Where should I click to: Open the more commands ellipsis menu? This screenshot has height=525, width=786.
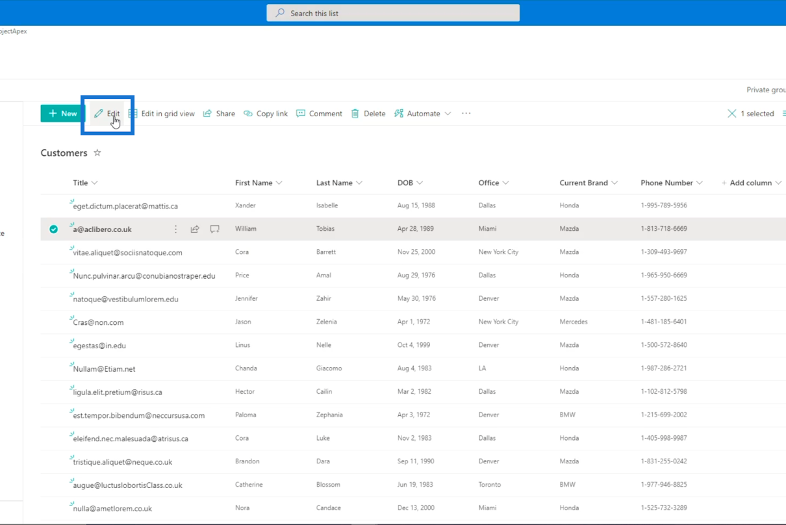pos(466,114)
